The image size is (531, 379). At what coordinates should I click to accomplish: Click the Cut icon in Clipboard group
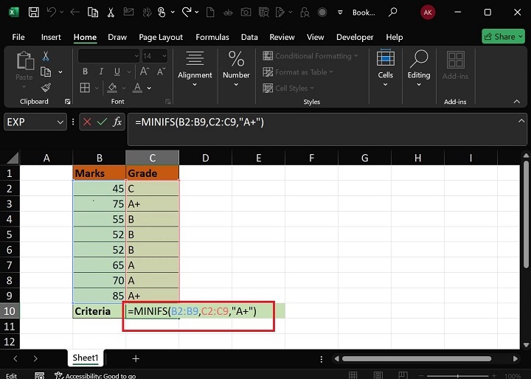pos(46,56)
